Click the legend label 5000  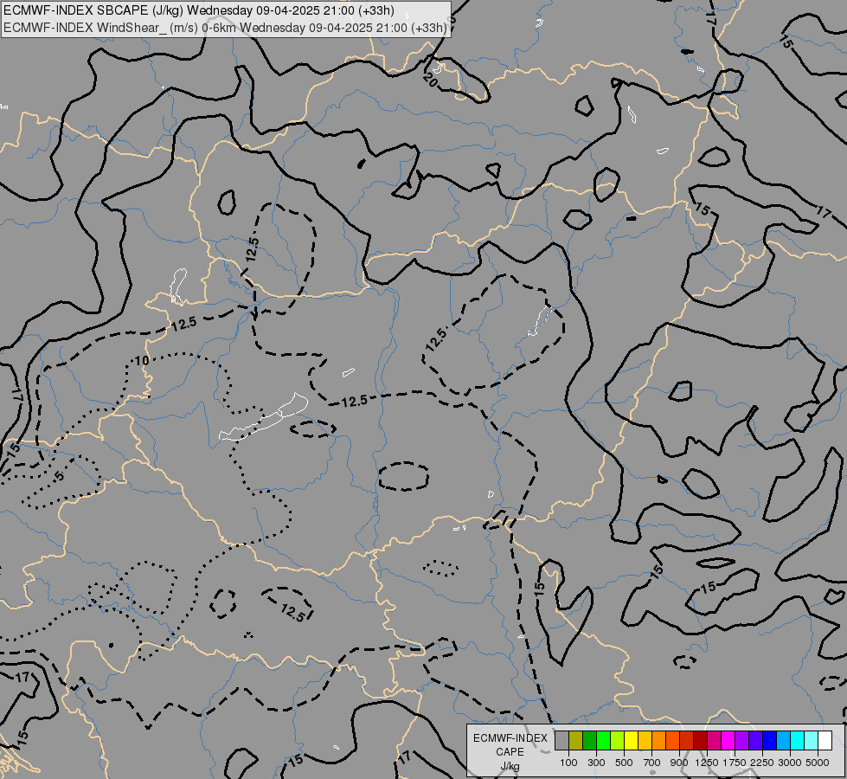click(818, 763)
